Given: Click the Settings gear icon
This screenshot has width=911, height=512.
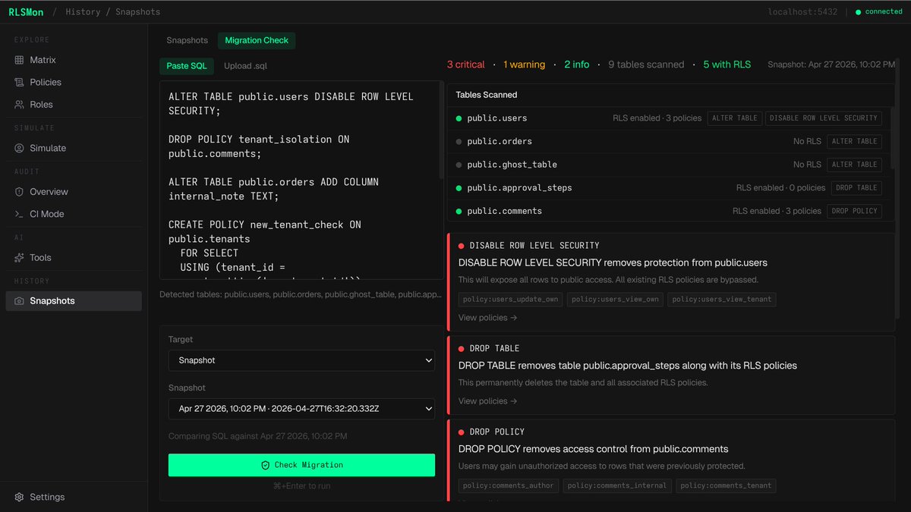Looking at the screenshot, I should pyautogui.click(x=20, y=497).
